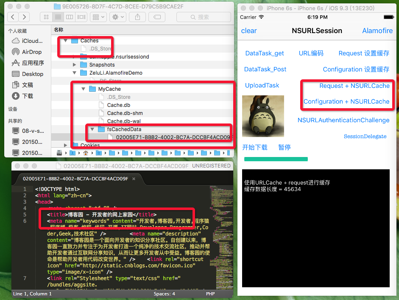The width and height of the screenshot is (399, 300).
Task: Click the Share icon in Finder toolbar
Action: (137, 17)
